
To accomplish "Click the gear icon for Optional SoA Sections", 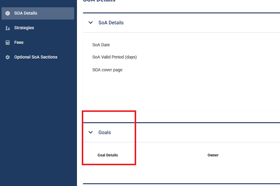I will 7,57.
